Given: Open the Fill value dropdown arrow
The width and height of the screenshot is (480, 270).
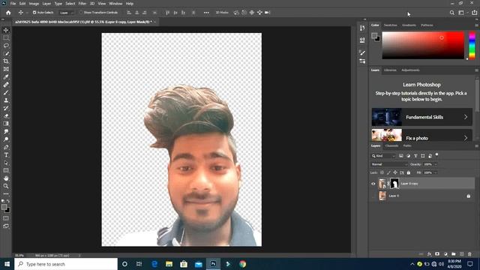Looking at the screenshot, I should tap(436, 172).
